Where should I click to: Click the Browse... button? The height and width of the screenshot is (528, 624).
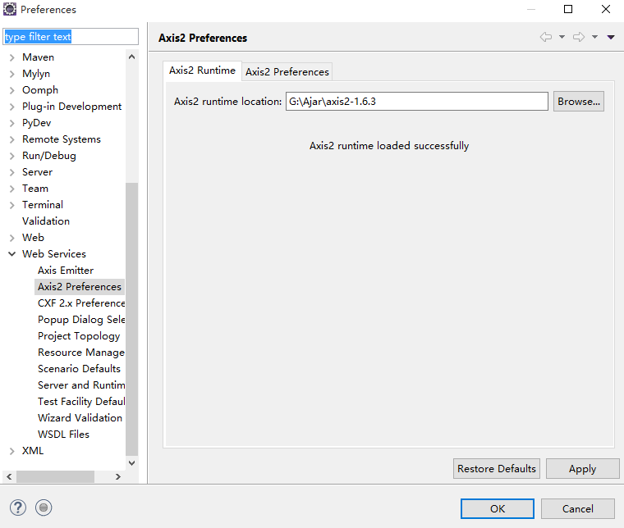coord(579,102)
